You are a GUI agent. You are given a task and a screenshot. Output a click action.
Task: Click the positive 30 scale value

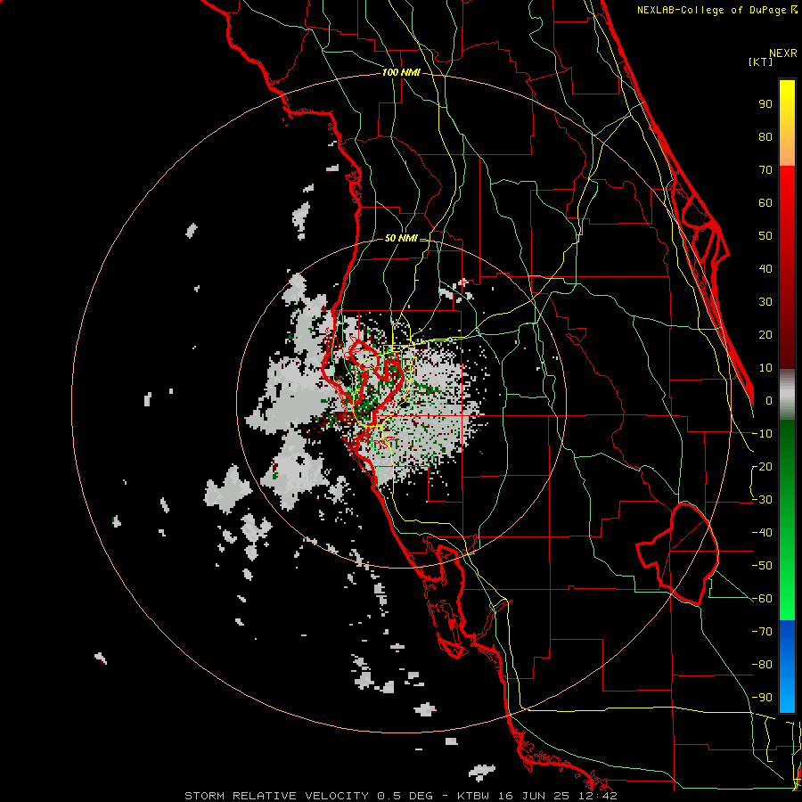click(x=765, y=302)
